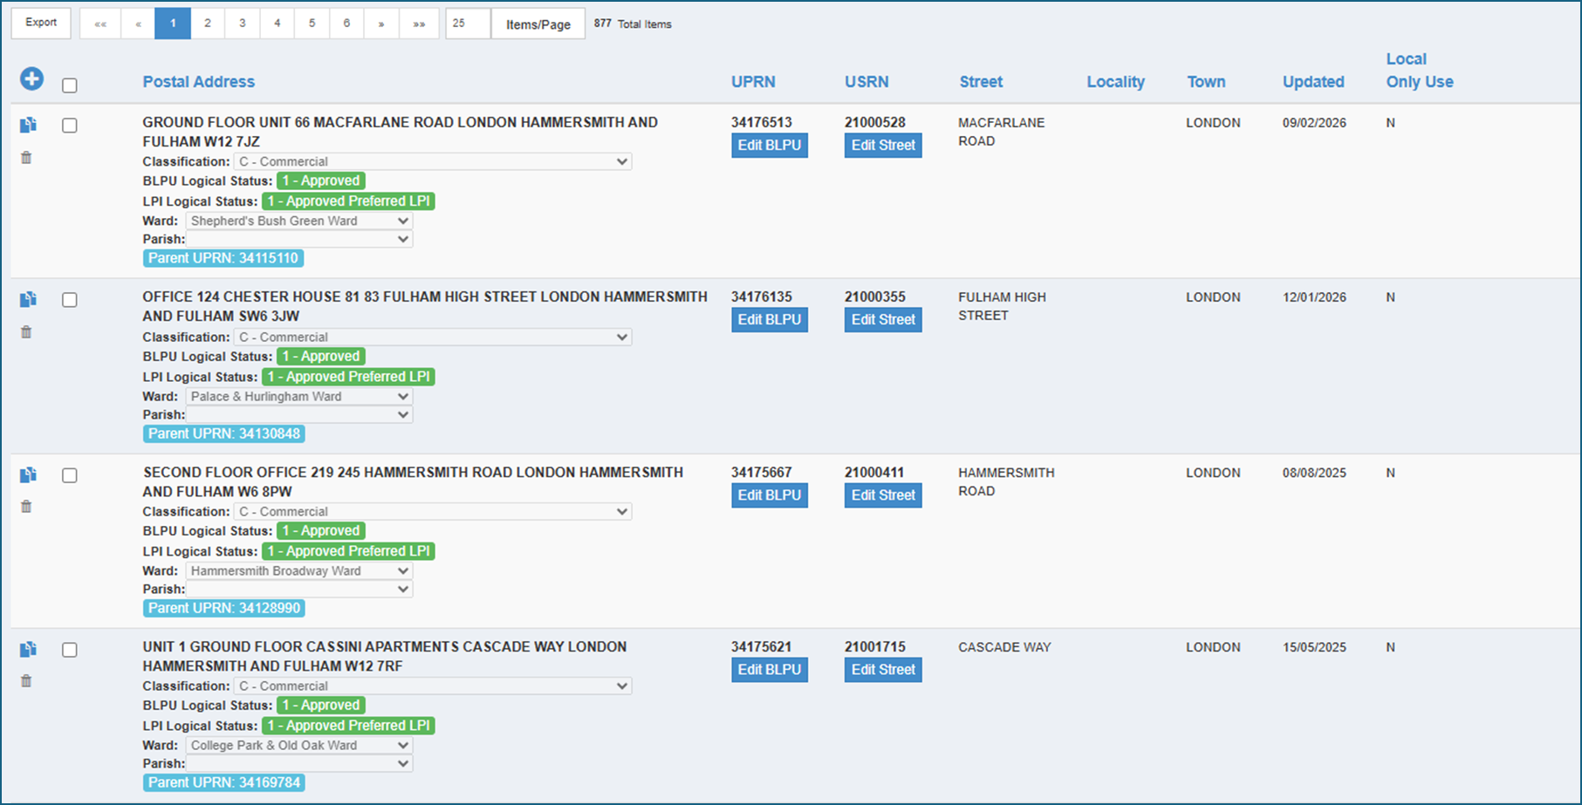Open College Park & Old Oak Ward dropdown
1582x805 pixels.
[x=298, y=745]
